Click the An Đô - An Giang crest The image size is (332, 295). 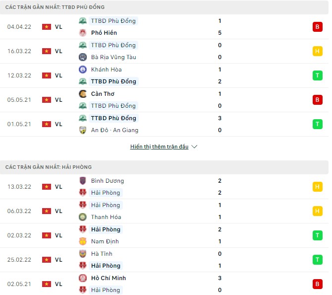(x=83, y=130)
